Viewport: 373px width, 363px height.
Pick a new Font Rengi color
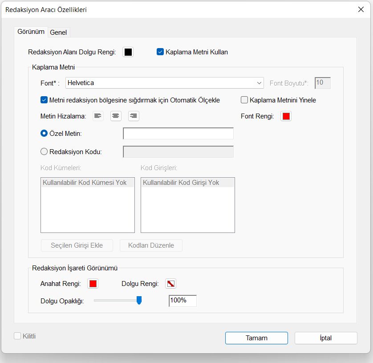(286, 116)
